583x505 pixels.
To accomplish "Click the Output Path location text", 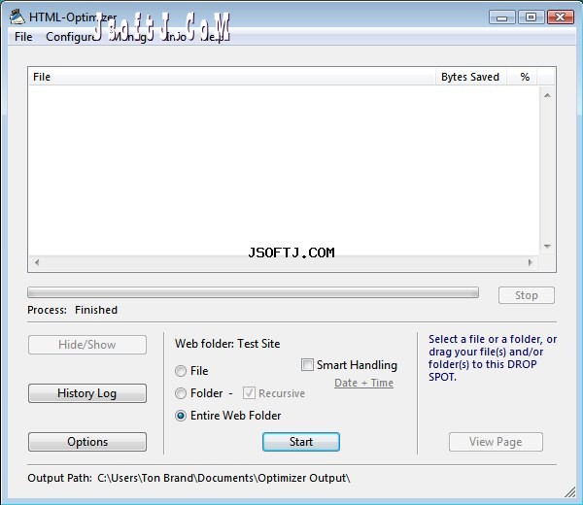I will coord(223,478).
